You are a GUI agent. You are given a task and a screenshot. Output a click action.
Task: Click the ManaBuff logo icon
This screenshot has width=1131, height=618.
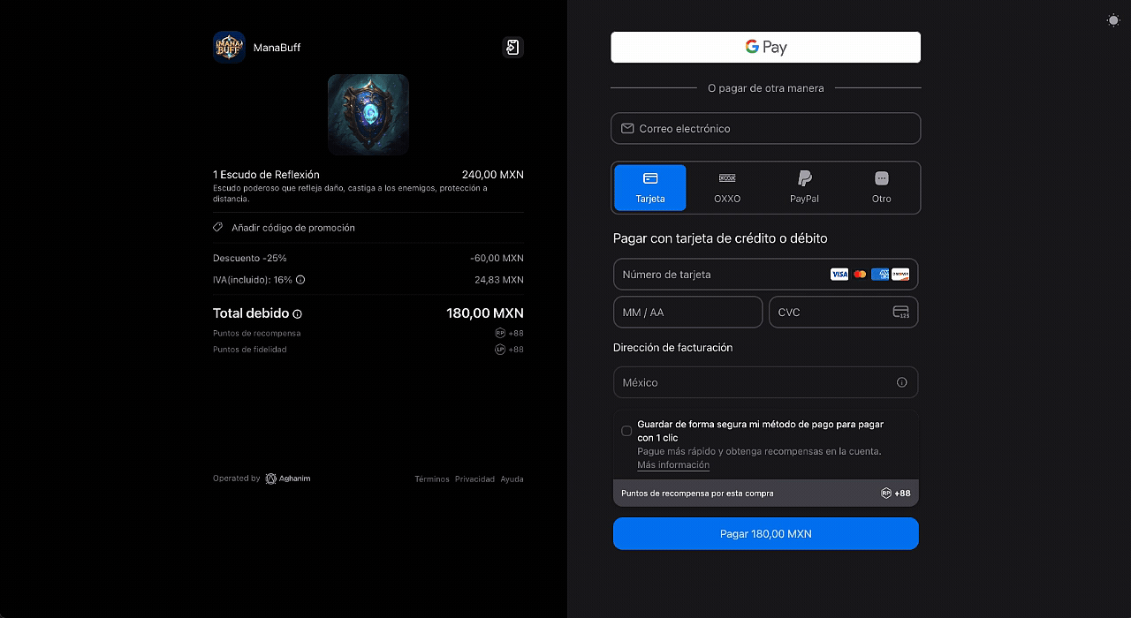(x=229, y=48)
